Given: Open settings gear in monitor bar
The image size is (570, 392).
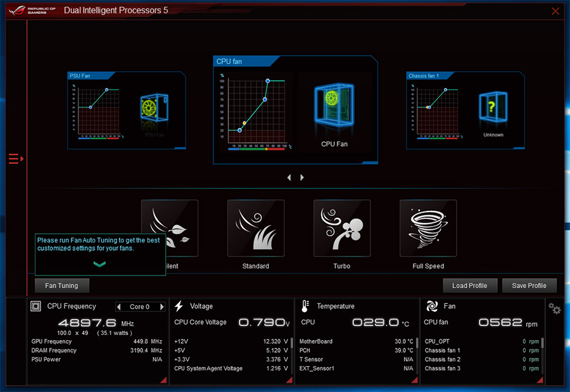Looking at the screenshot, I should coord(554,309).
